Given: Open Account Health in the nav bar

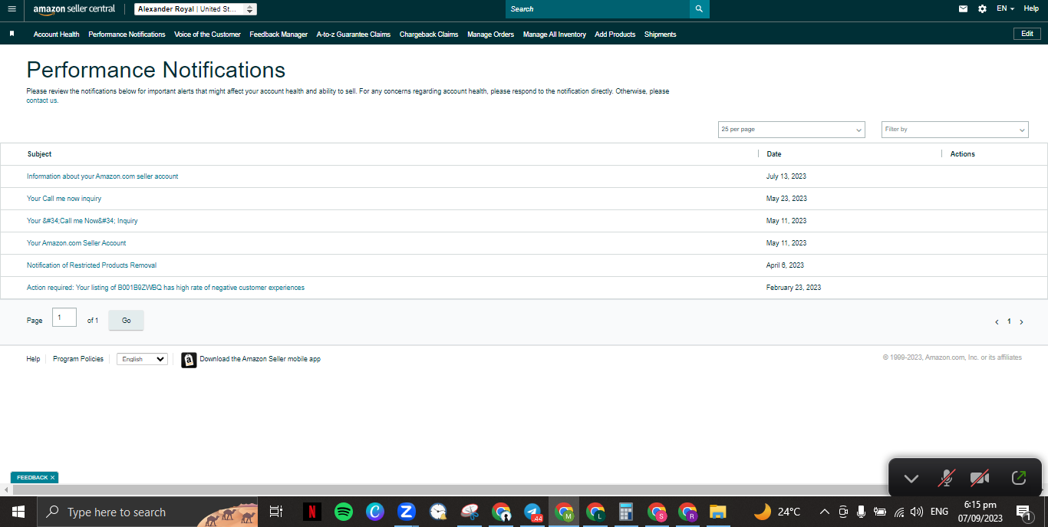Looking at the screenshot, I should click(x=56, y=35).
